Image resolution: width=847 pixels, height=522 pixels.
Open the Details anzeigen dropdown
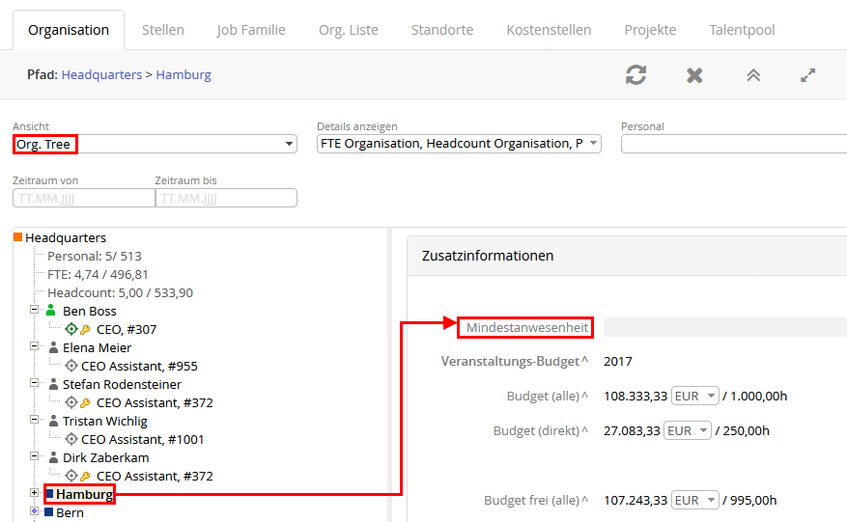[459, 144]
